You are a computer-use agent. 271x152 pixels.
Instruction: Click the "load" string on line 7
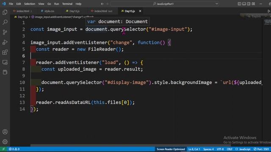[110, 62]
